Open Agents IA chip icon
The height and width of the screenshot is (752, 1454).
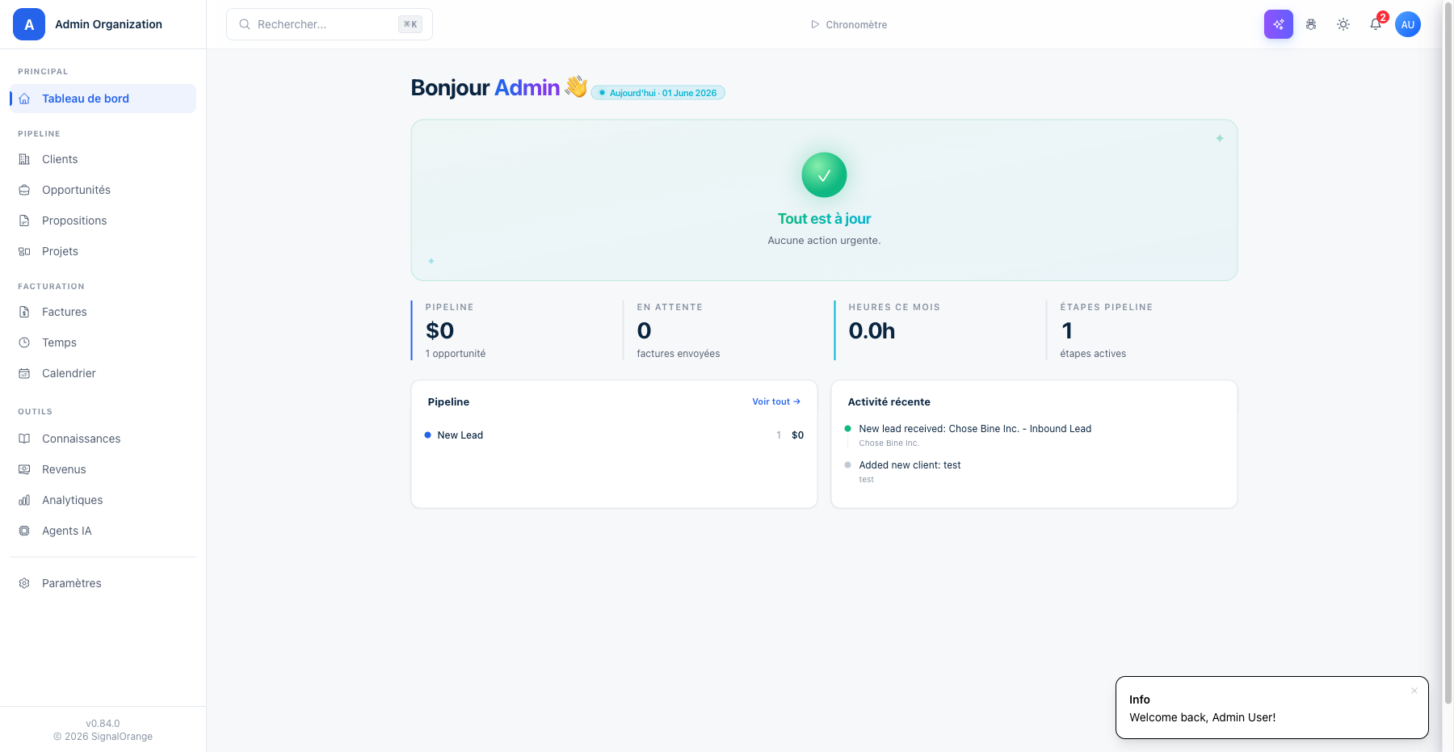(x=24, y=531)
